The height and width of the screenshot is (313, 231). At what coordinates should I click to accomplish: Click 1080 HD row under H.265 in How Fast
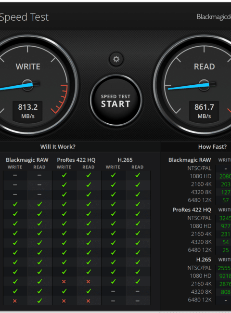pos(201,276)
